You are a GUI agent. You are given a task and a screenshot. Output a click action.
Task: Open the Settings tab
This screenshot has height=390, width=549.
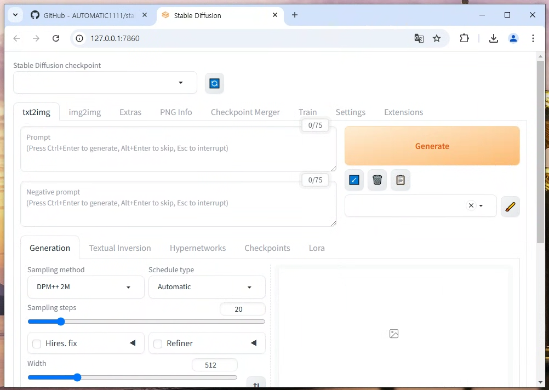[x=351, y=112]
